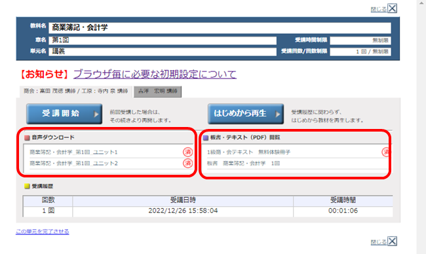Click the 教科名 field 商業簿記・会計学
Viewport: 426px width, 254px height.
(220, 27)
